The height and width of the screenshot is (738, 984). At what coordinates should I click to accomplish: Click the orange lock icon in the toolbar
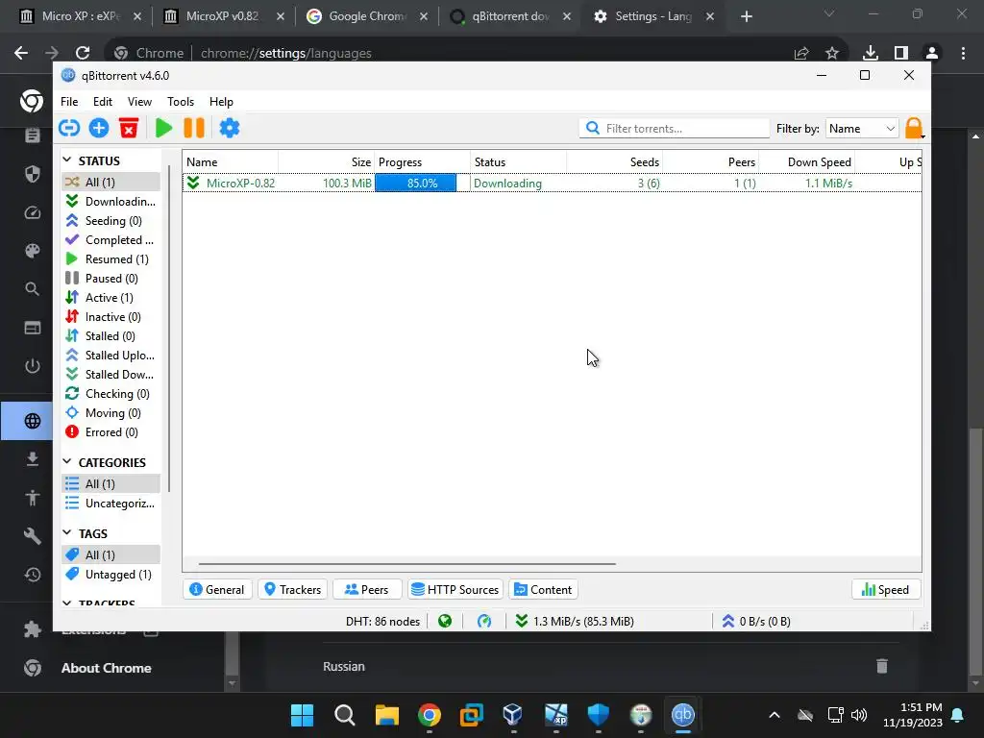pos(915,128)
